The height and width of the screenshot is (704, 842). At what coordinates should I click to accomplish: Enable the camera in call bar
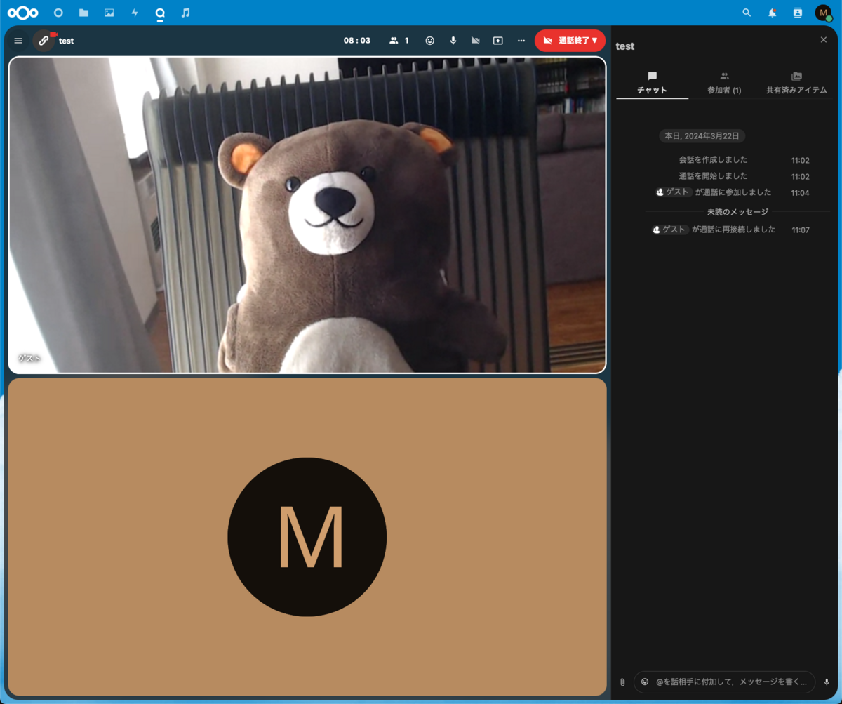476,41
